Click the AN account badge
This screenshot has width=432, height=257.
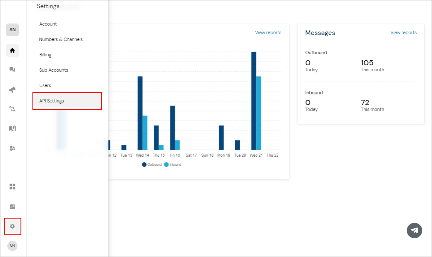click(12, 30)
